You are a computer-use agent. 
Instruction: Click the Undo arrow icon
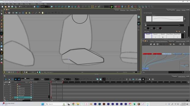click(x=20, y=7)
